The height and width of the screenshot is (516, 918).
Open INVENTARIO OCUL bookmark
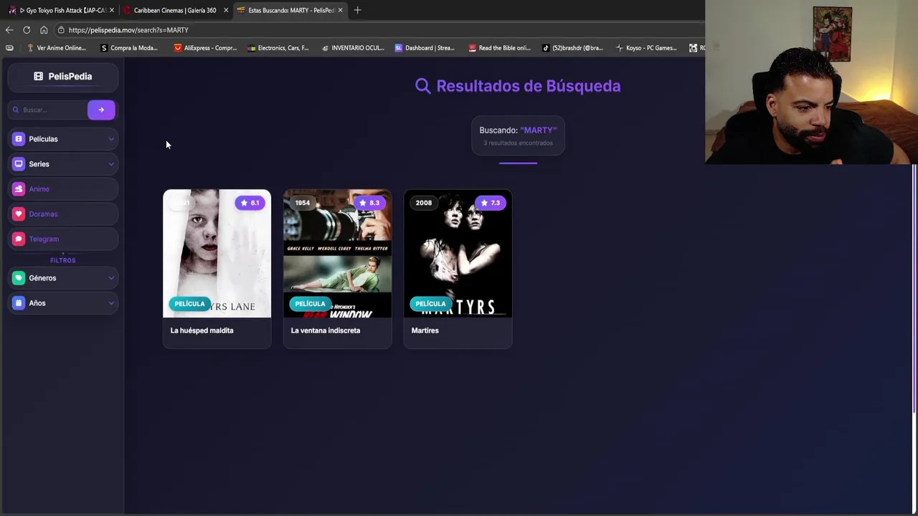[353, 48]
